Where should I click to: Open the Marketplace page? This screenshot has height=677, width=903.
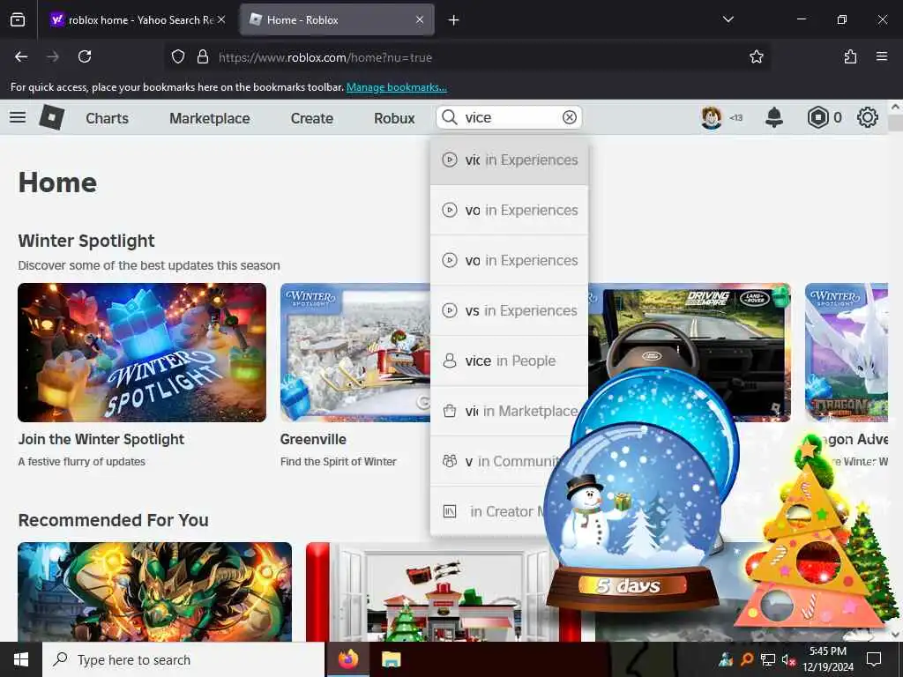210,118
